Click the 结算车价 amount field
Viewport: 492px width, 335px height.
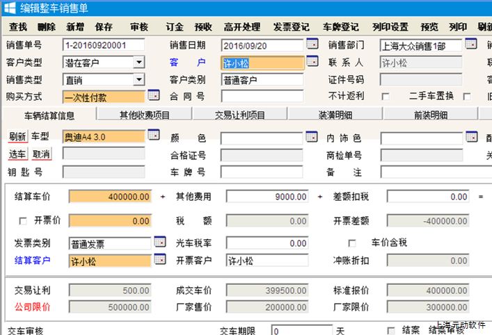110,197
